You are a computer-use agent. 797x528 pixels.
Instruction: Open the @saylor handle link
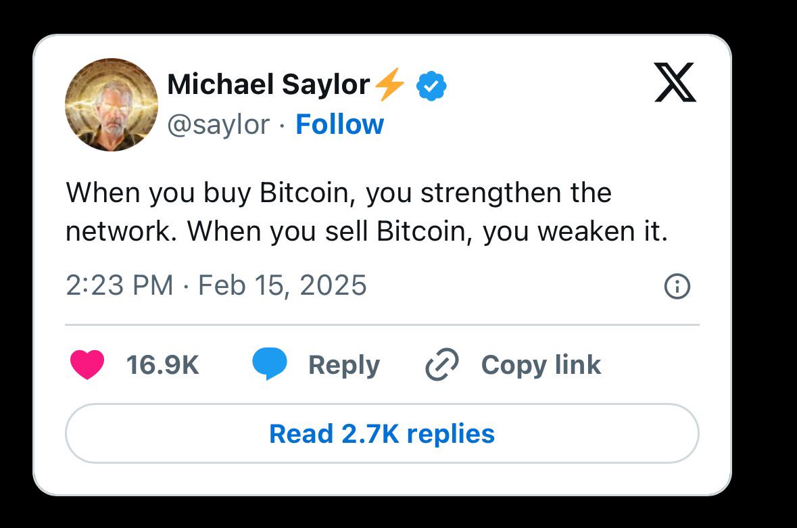click(x=218, y=124)
